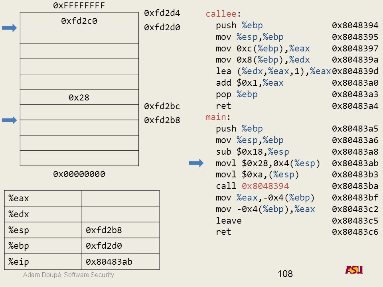The width and height of the screenshot is (383, 287).
Task: Click the %edx register name cell
Action: (x=43, y=214)
